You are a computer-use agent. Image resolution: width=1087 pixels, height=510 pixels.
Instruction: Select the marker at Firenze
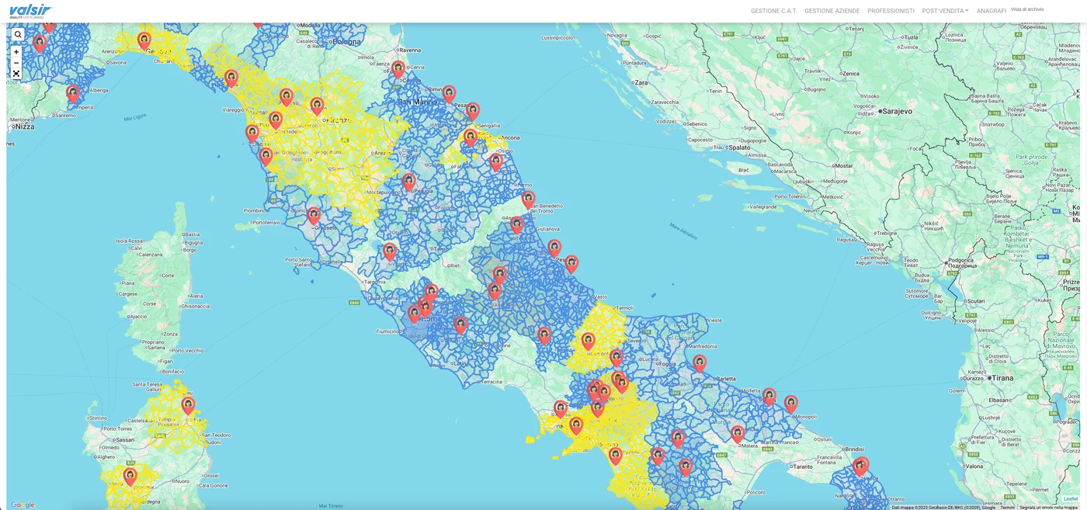(317, 106)
